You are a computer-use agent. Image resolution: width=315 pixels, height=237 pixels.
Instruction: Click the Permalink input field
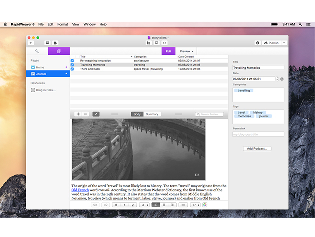click(258, 134)
